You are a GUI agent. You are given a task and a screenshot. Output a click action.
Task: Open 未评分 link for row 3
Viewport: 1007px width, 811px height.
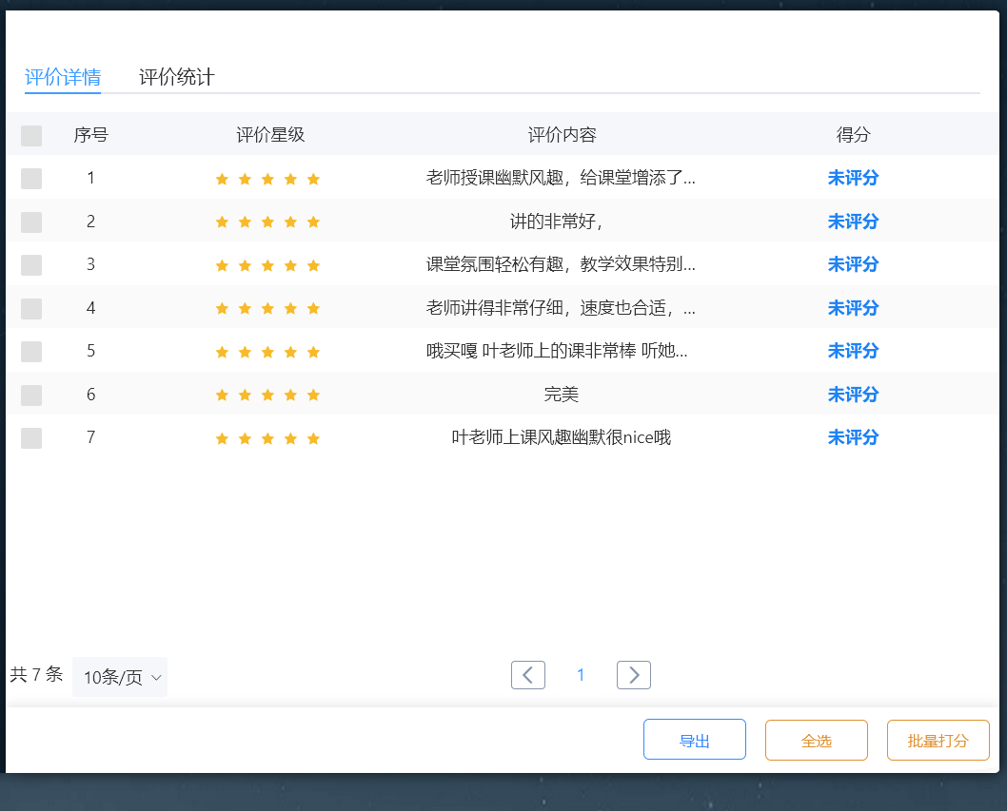coord(853,264)
